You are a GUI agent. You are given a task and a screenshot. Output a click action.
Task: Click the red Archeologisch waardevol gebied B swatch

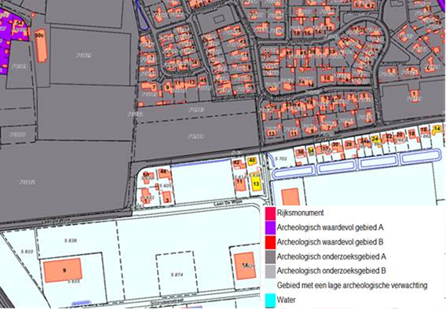[x=270, y=242]
